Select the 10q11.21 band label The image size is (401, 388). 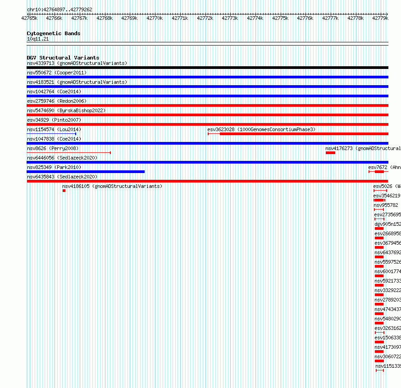[38, 39]
